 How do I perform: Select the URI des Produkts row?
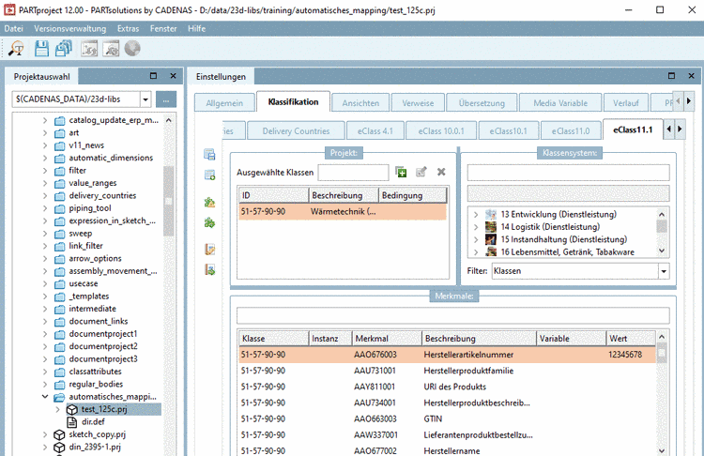tap(447, 387)
